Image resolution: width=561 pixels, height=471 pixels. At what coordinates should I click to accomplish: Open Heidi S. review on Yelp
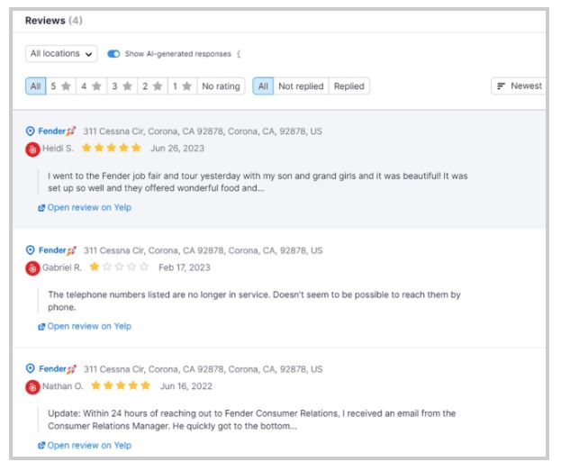(84, 207)
